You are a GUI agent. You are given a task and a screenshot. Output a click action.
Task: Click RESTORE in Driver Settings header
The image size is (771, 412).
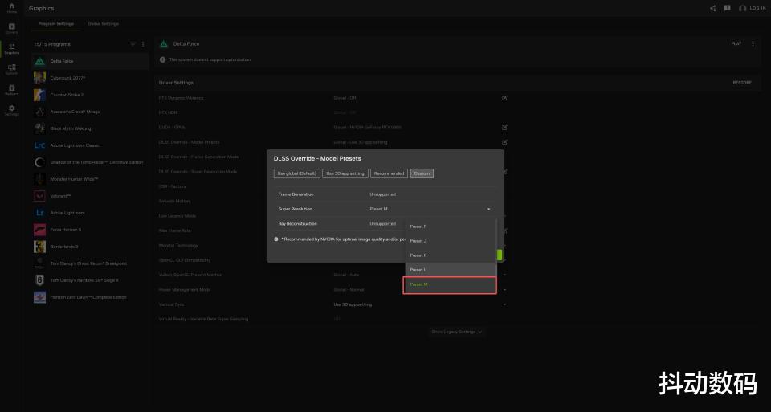pyautogui.click(x=742, y=83)
